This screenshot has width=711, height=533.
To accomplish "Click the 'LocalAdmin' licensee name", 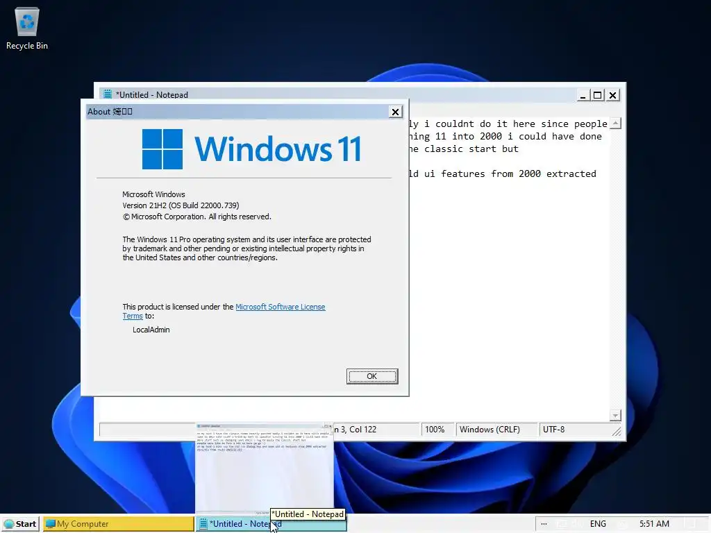I will 151,330.
